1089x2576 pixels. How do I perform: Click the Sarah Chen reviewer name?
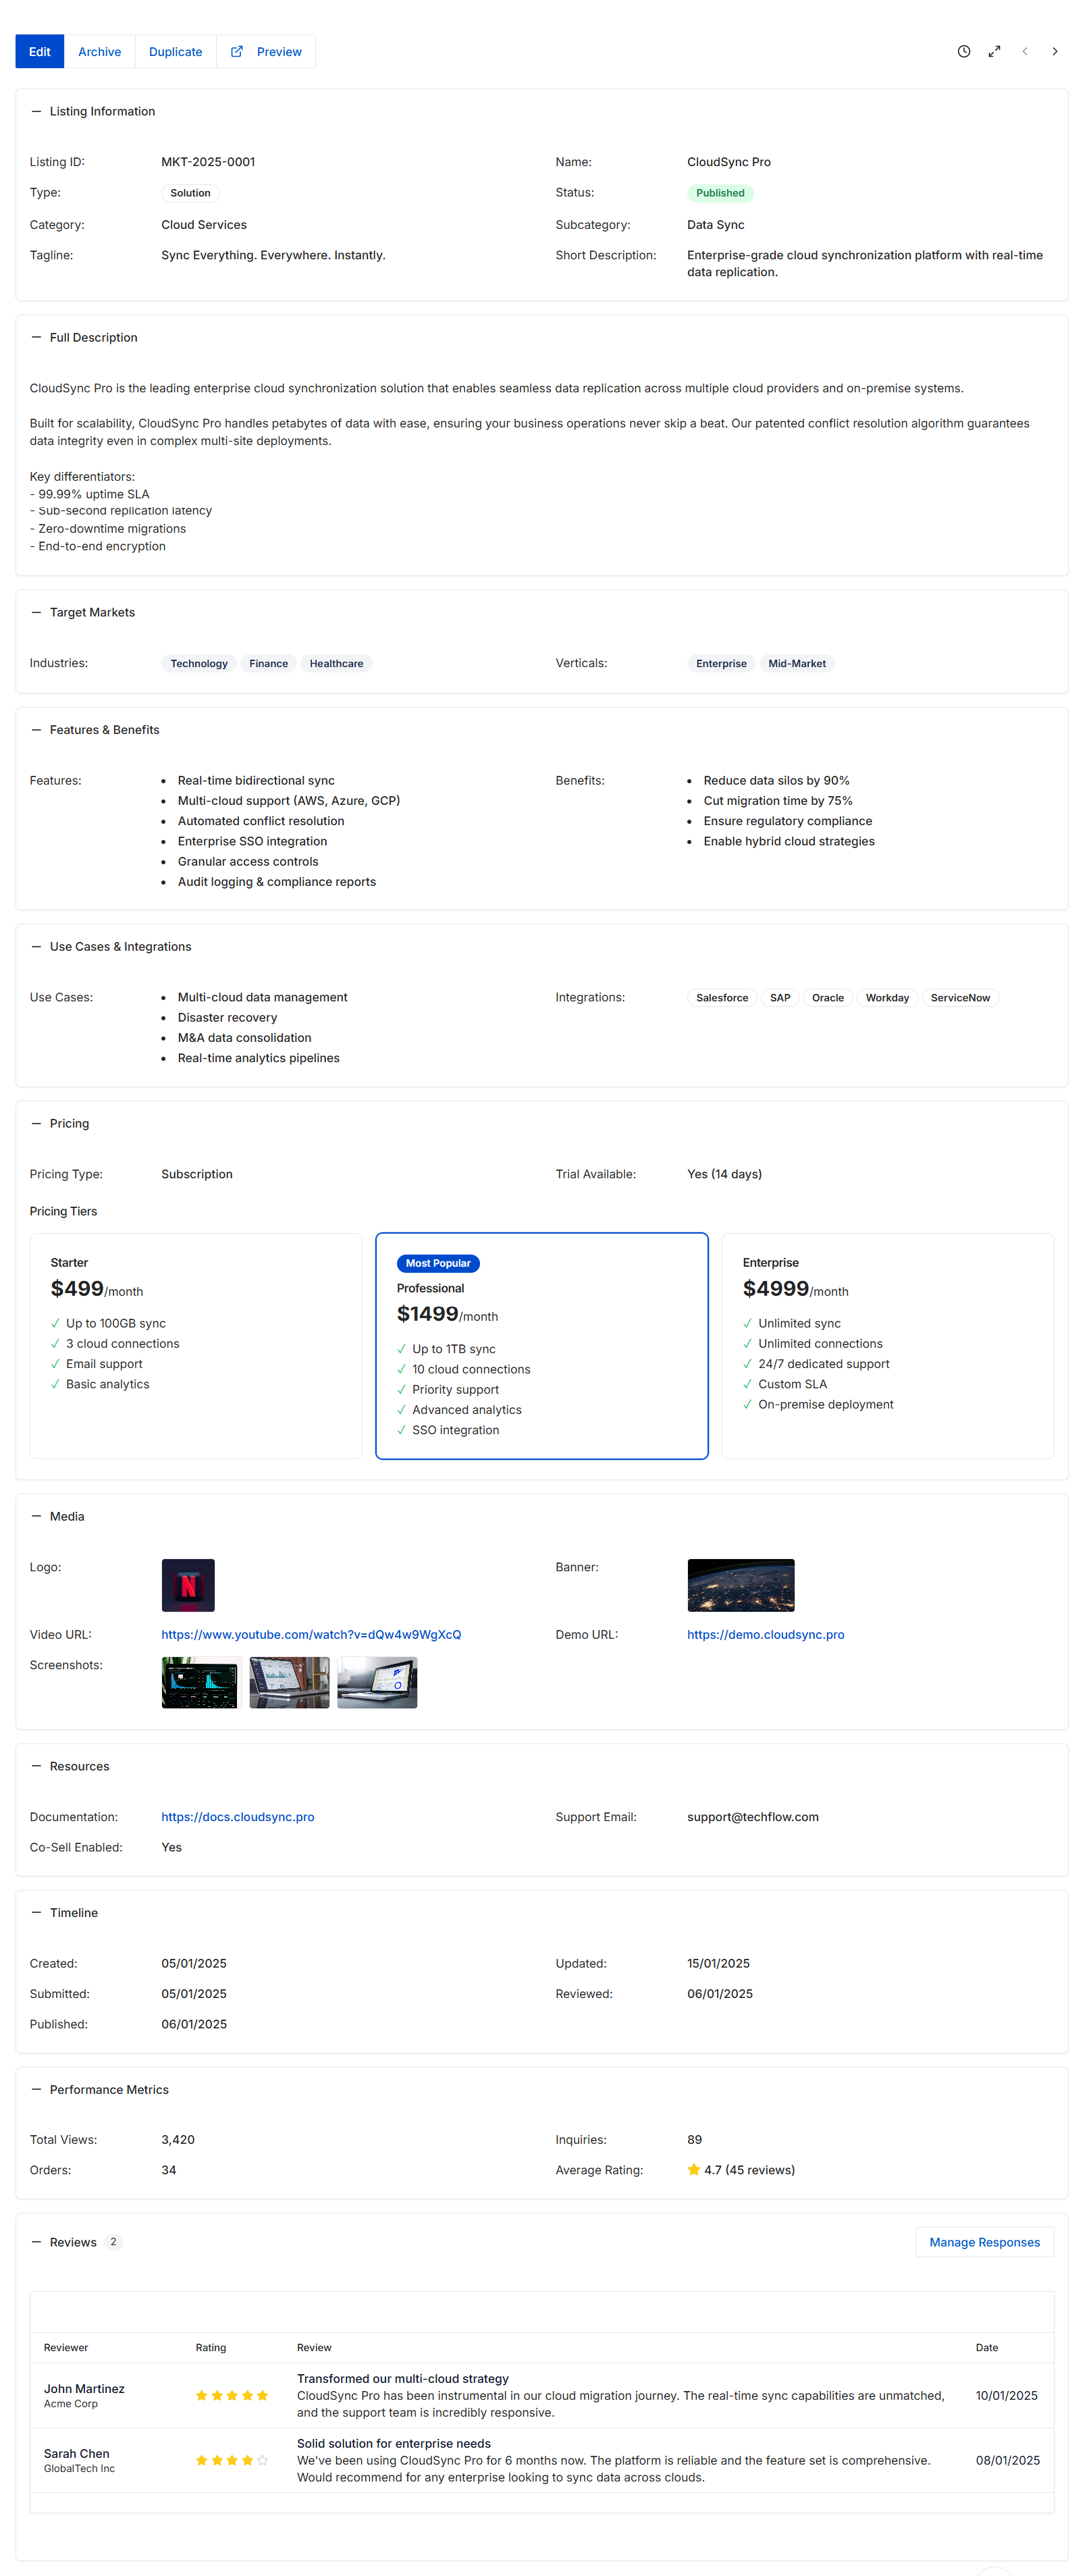pos(77,2454)
